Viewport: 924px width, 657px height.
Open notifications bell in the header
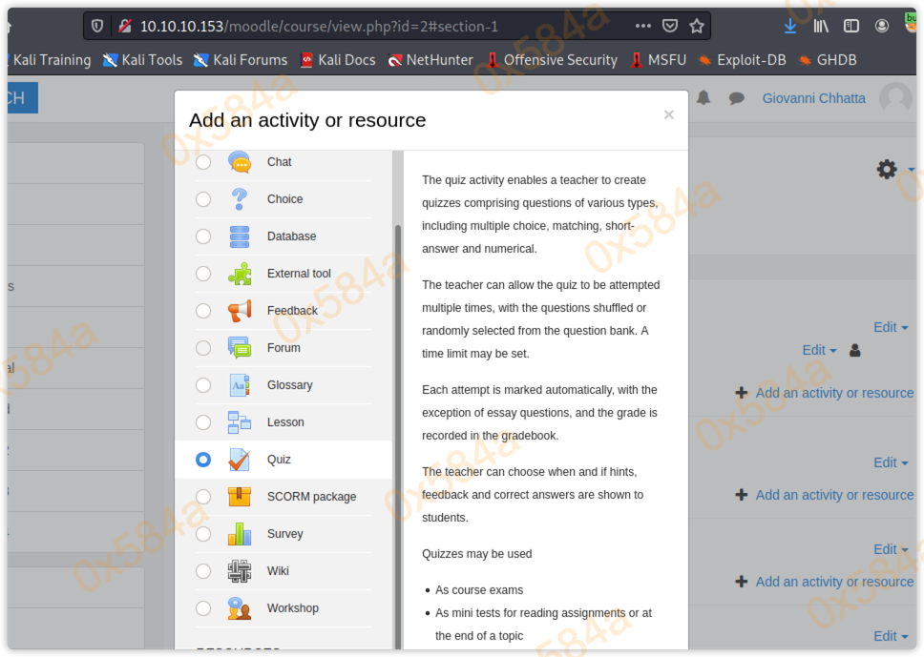point(703,98)
